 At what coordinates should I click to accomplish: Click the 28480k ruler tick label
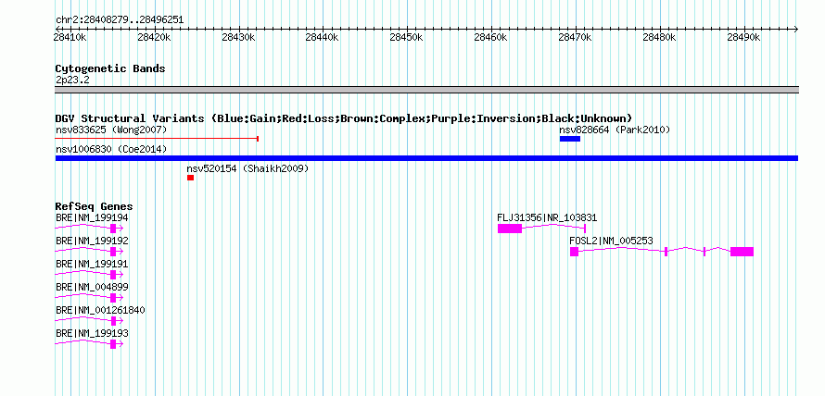(x=659, y=37)
